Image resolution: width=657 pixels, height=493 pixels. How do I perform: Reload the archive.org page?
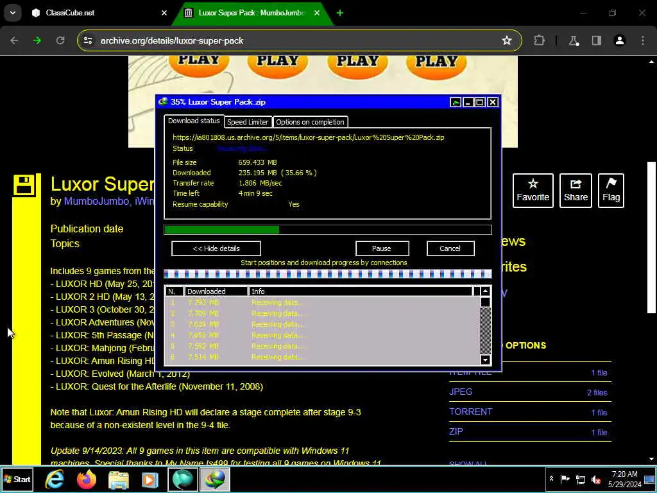(60, 40)
